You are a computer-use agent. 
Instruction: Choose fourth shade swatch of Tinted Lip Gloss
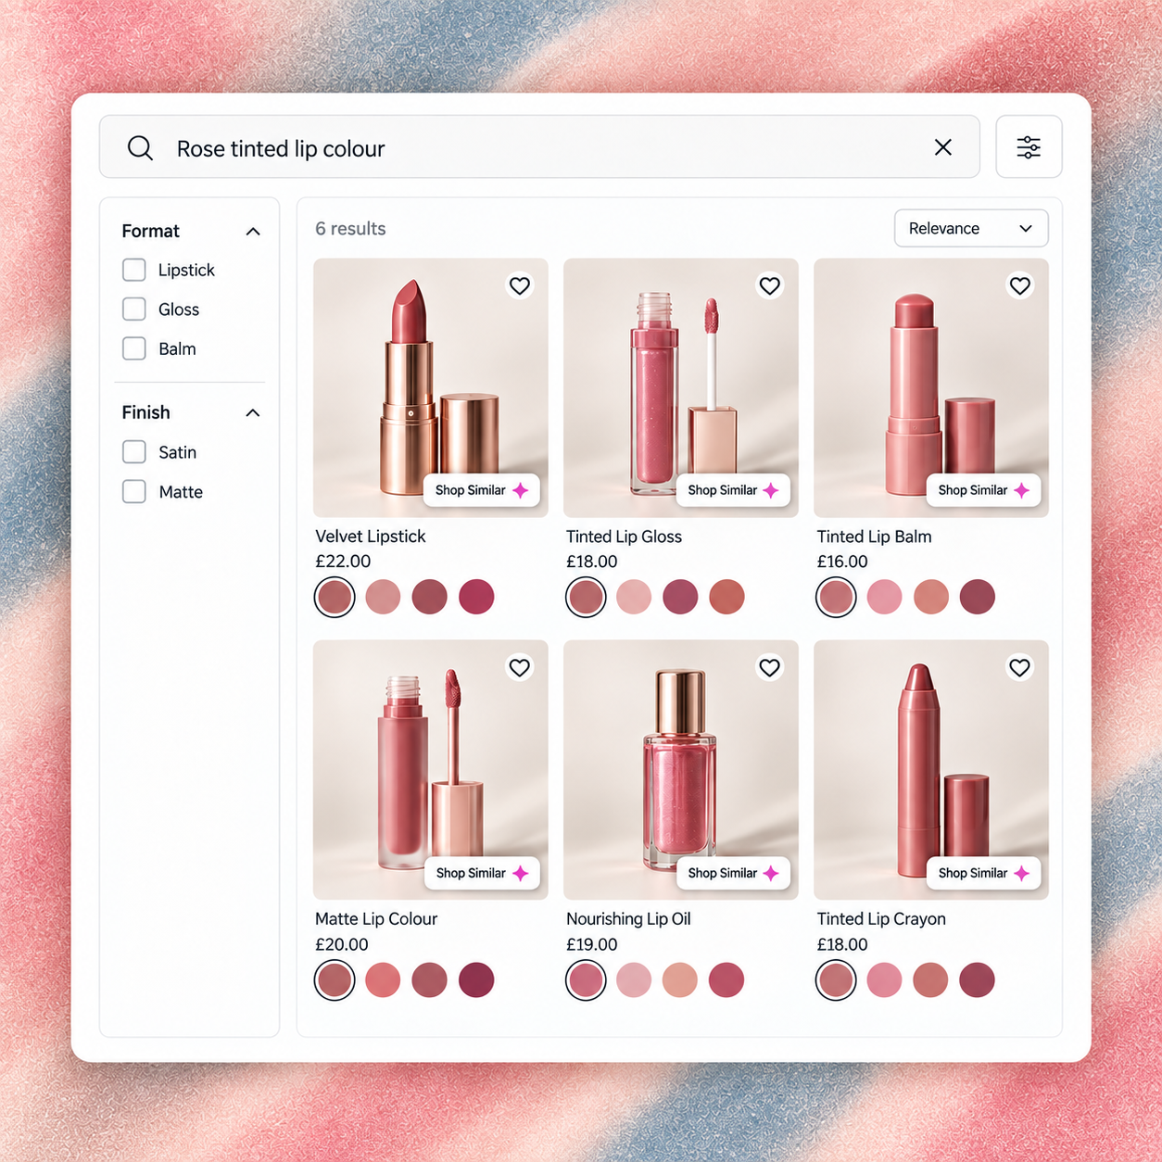(x=726, y=597)
